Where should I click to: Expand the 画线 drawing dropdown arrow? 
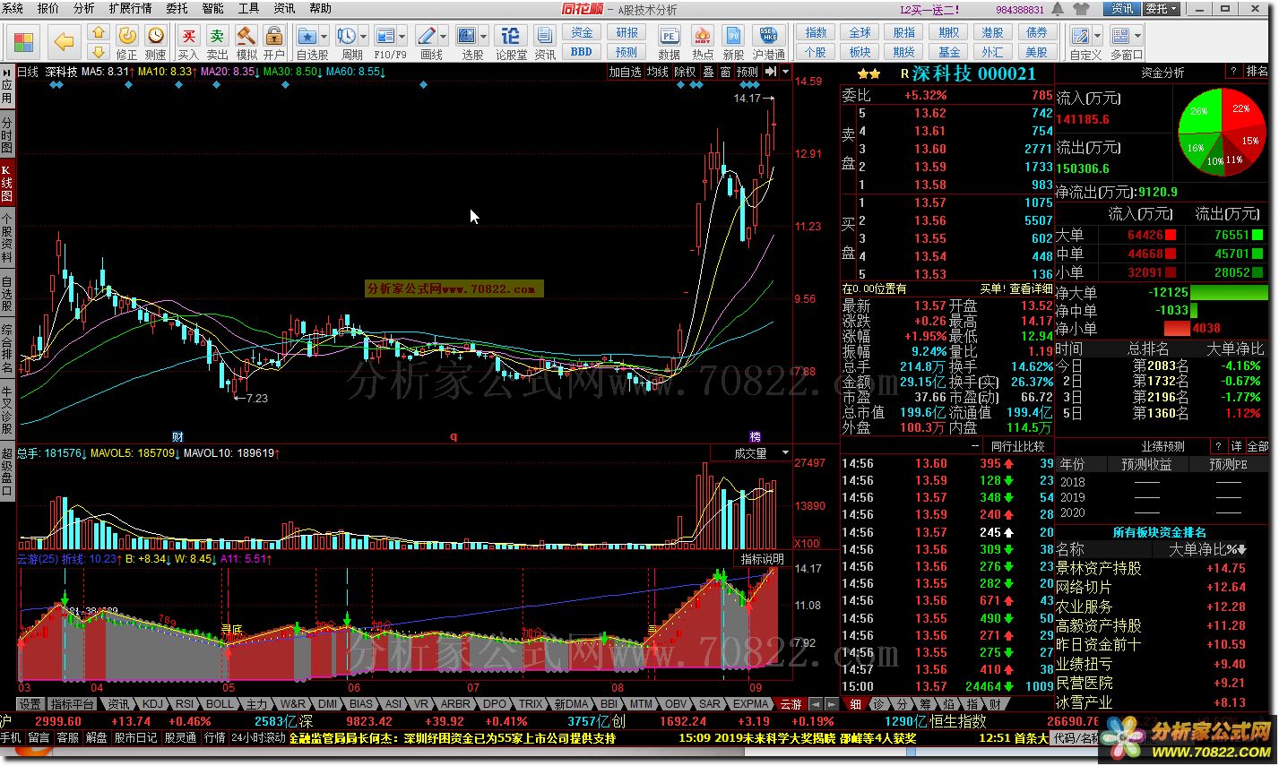pyautogui.click(x=444, y=37)
